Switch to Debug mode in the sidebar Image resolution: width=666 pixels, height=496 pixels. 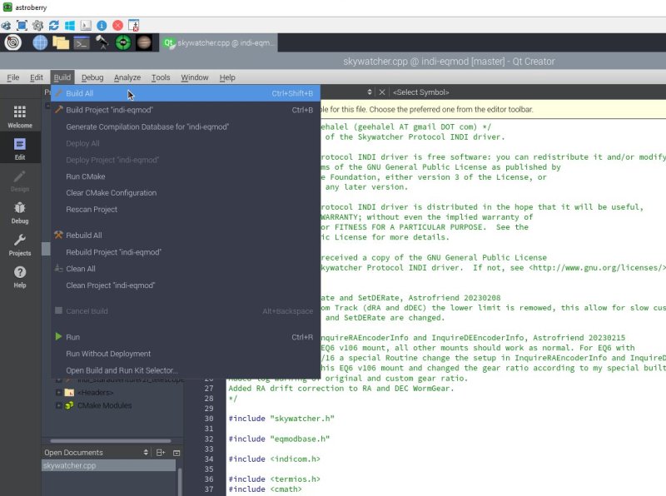tap(20, 212)
